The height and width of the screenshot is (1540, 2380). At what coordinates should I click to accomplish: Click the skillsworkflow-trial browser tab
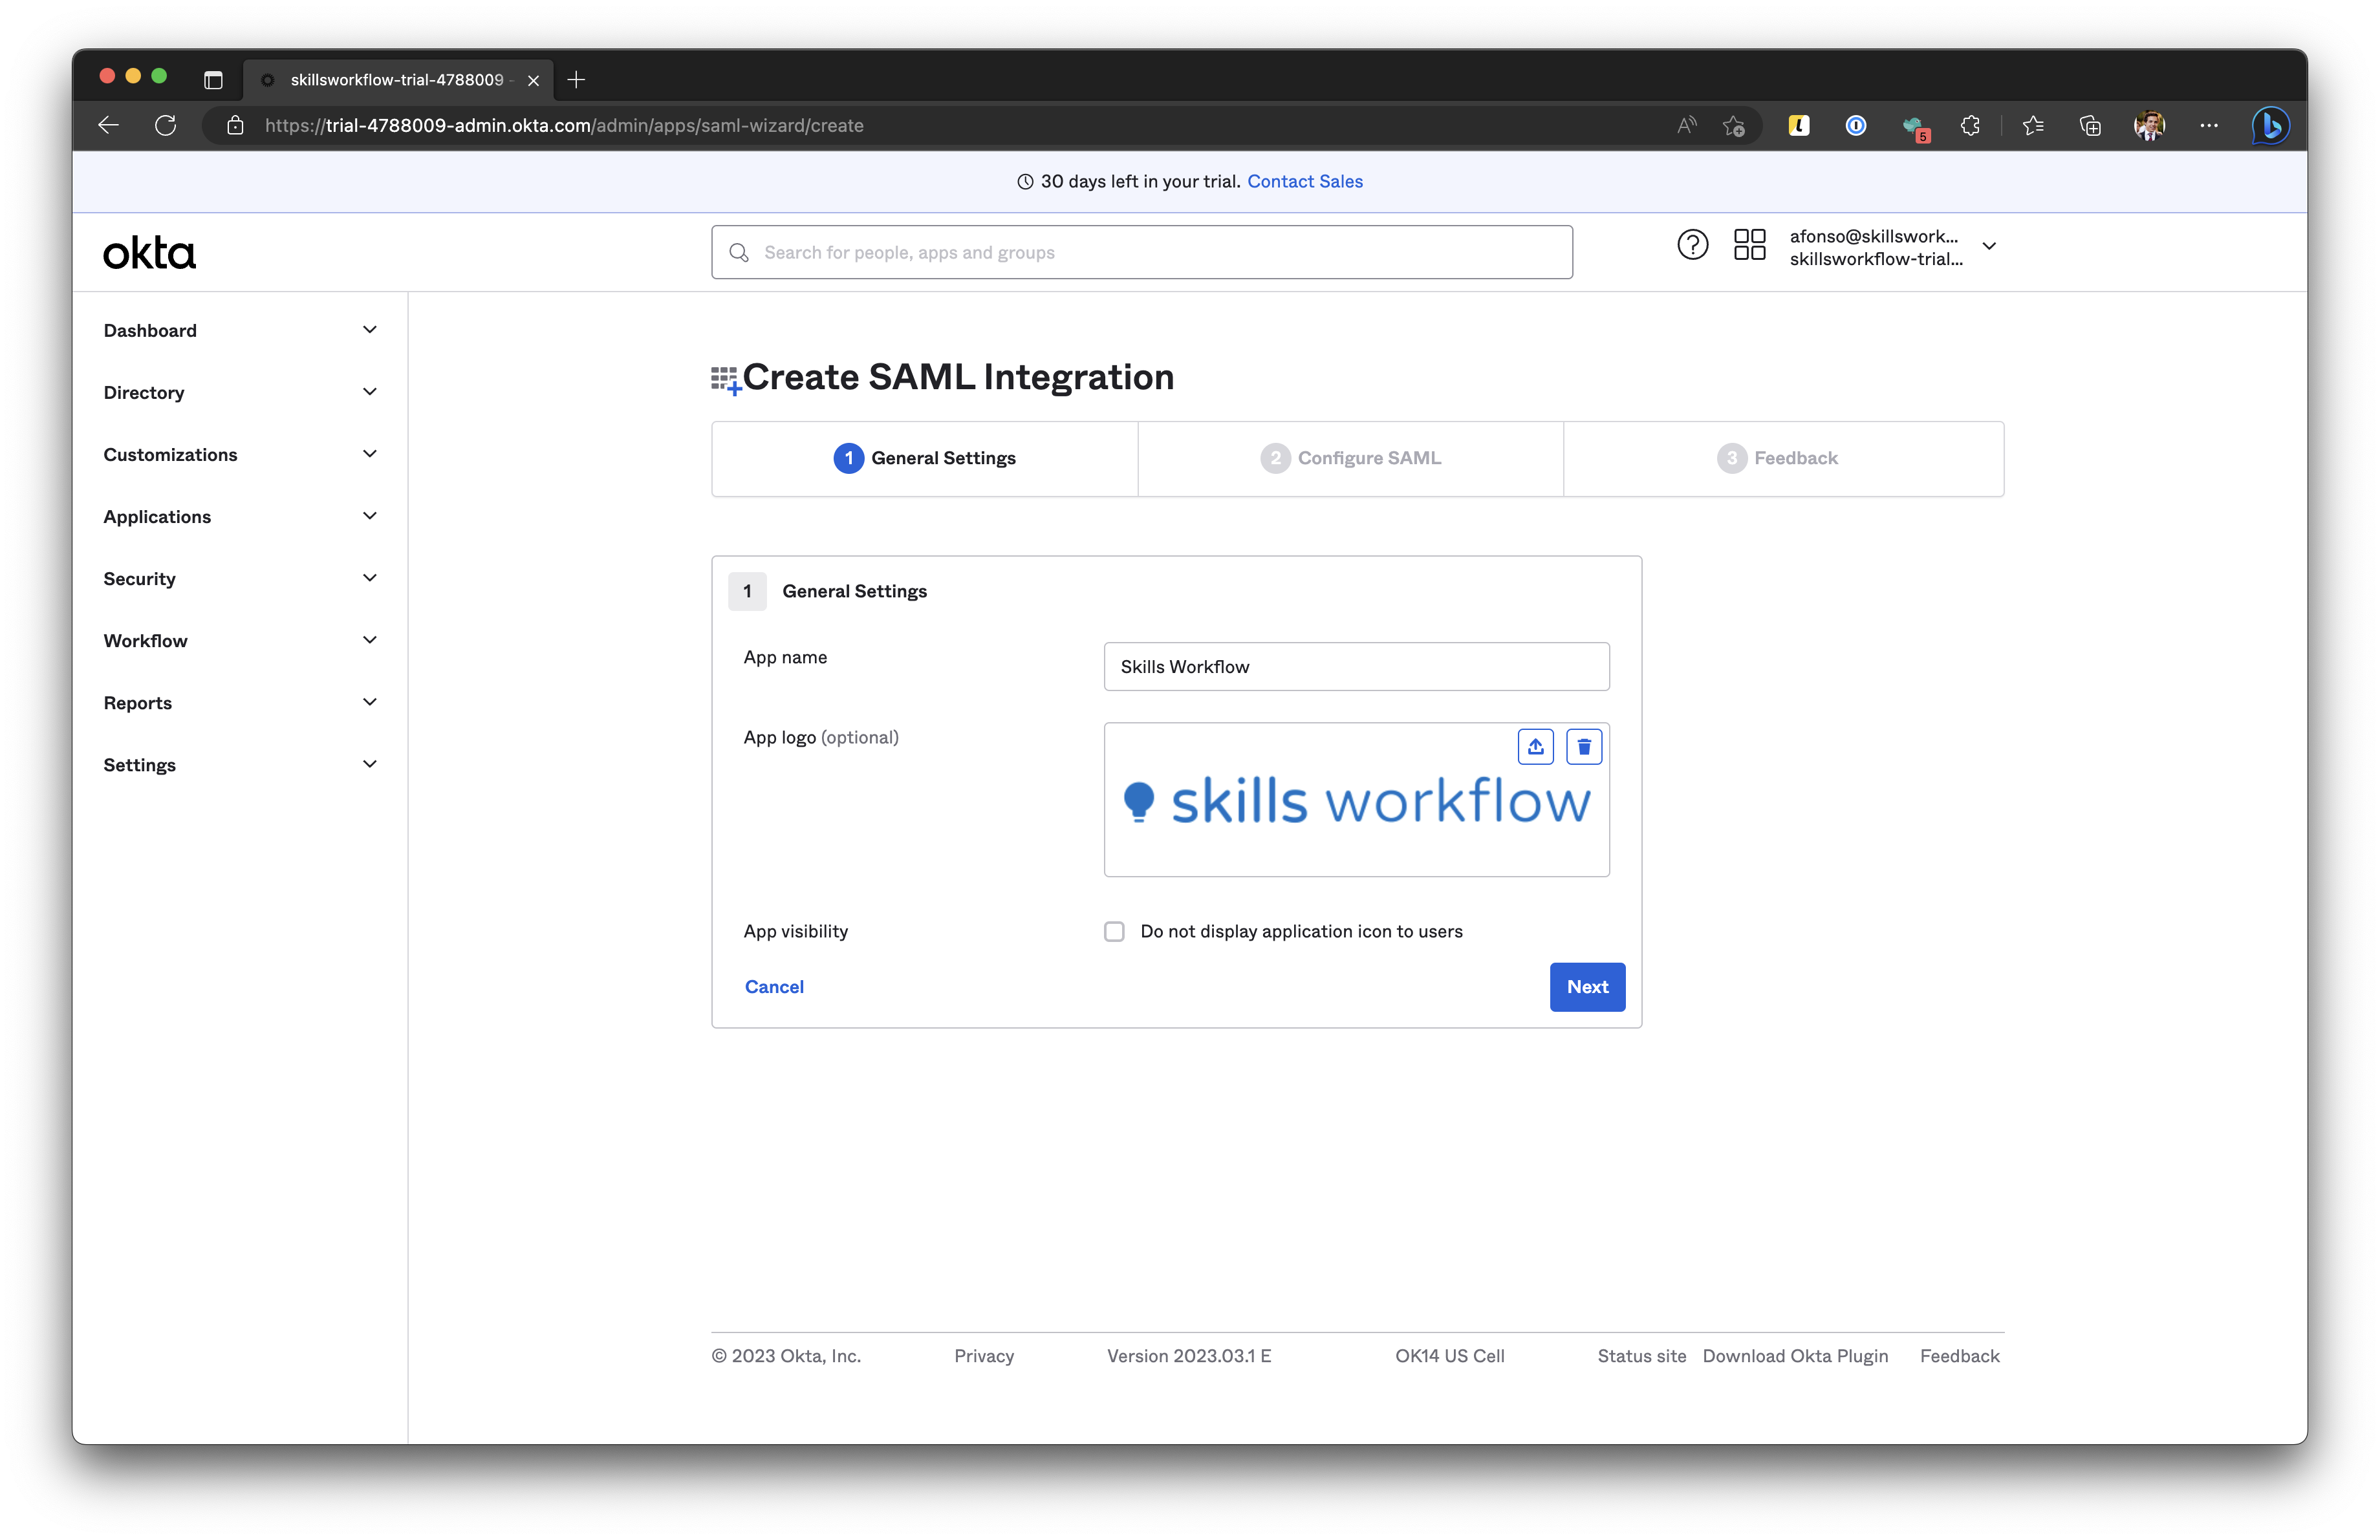(x=397, y=80)
